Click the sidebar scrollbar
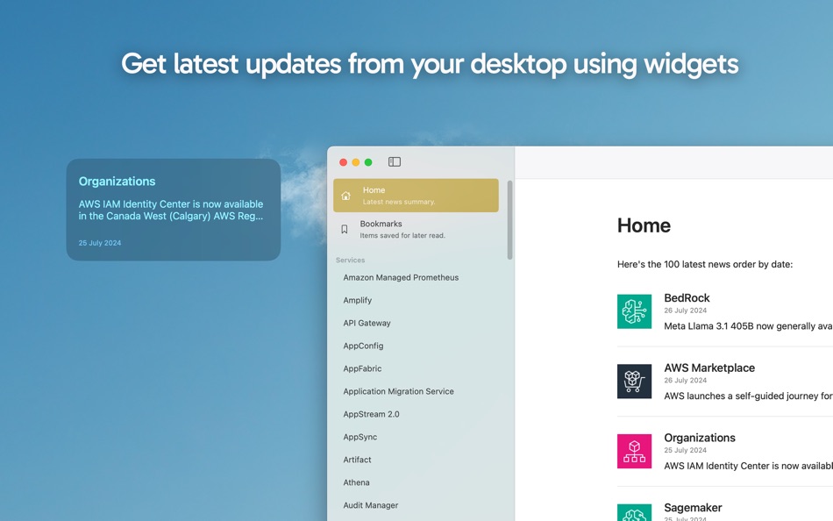This screenshot has width=833, height=521. [x=510, y=220]
